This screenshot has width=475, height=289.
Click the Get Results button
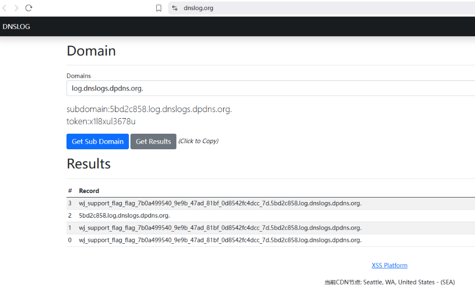point(153,141)
